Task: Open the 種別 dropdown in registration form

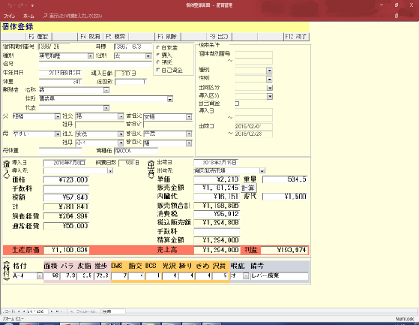Action: pos(91,56)
